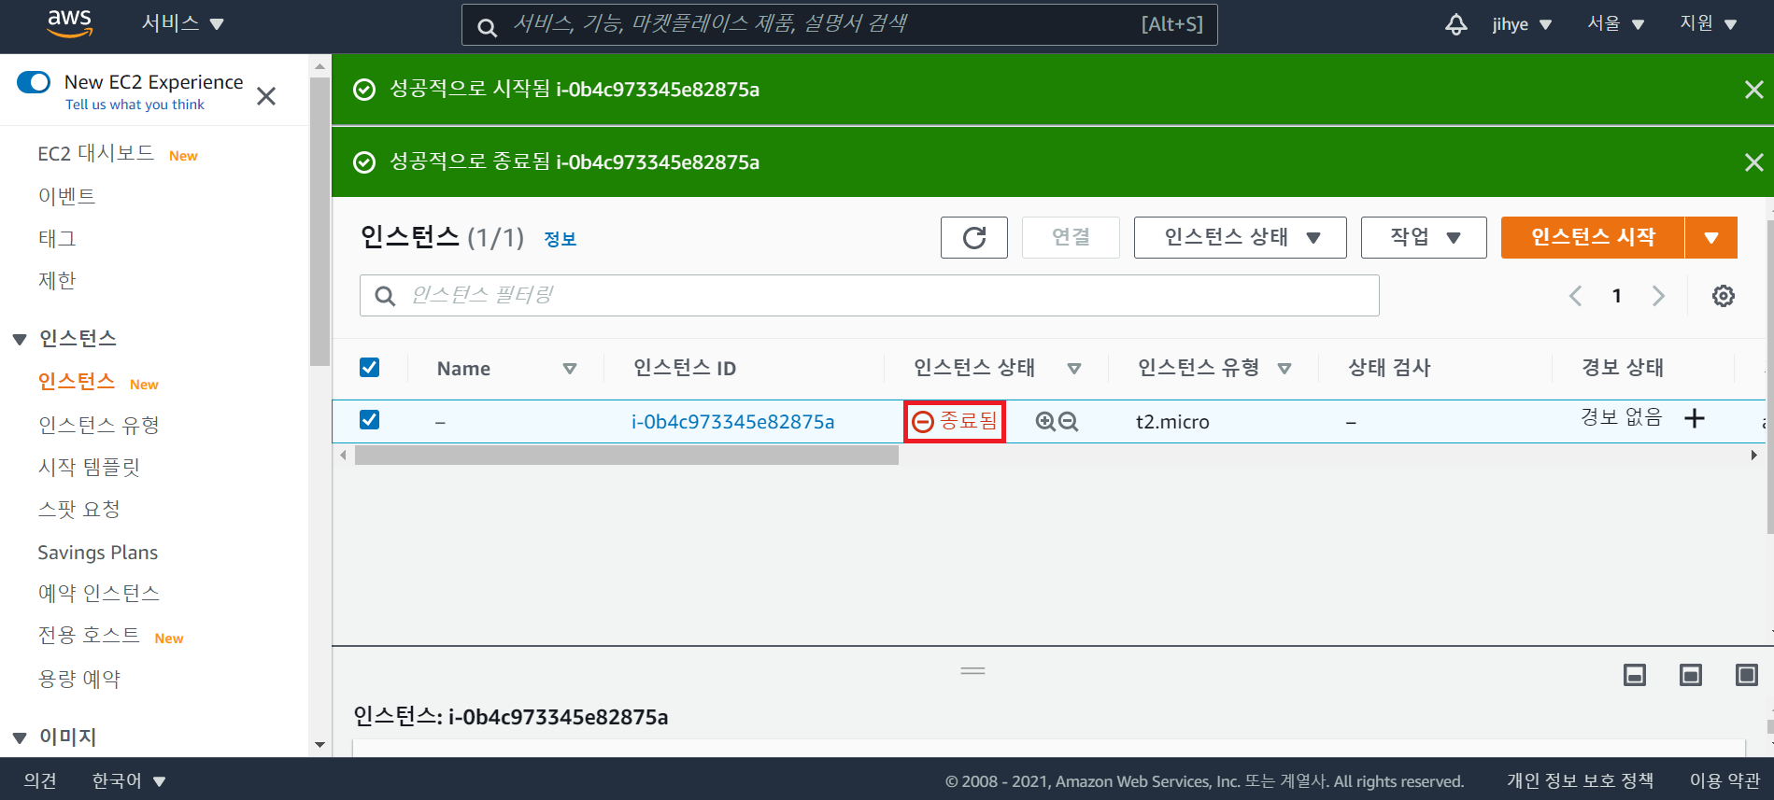This screenshot has width=1774, height=800.
Task: Focus the 인스턴스 필터링 filter field
Action: pos(869,295)
